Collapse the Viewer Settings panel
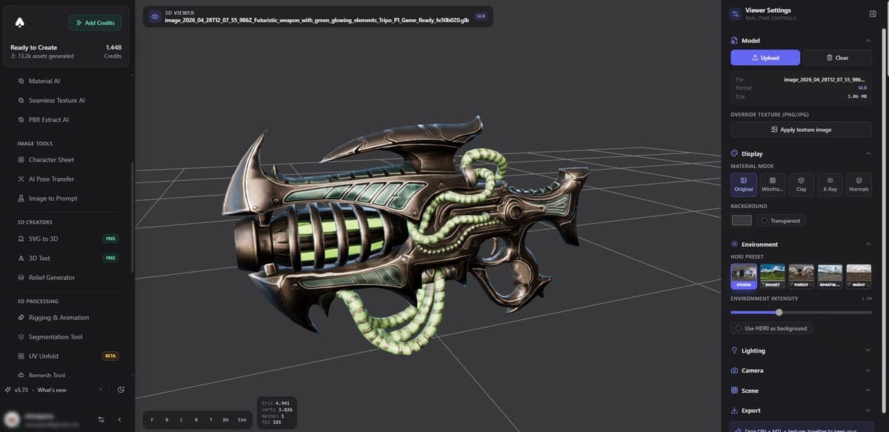This screenshot has width=889, height=432. click(x=872, y=13)
